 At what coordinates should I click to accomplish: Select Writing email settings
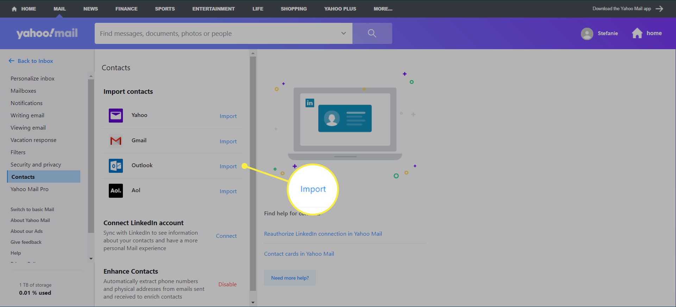(27, 116)
